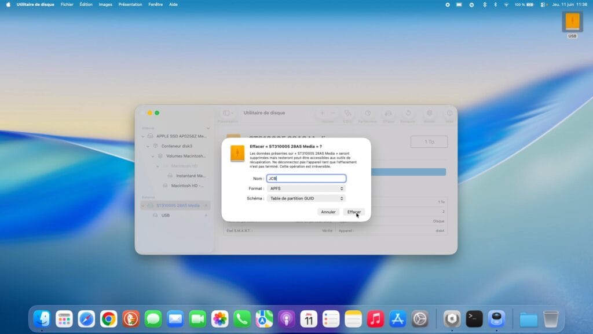Open Maps from the Dock

click(x=264, y=319)
